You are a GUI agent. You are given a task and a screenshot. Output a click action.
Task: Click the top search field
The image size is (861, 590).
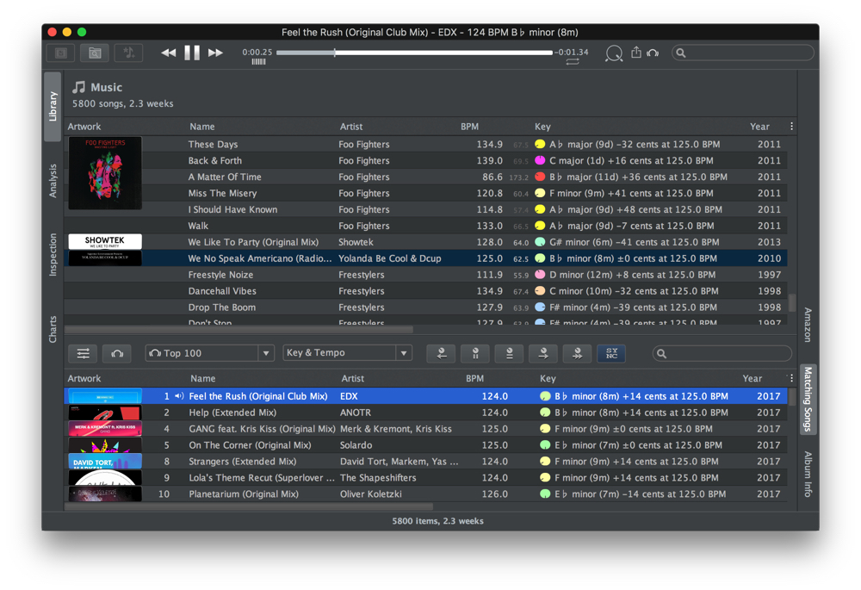[742, 53]
